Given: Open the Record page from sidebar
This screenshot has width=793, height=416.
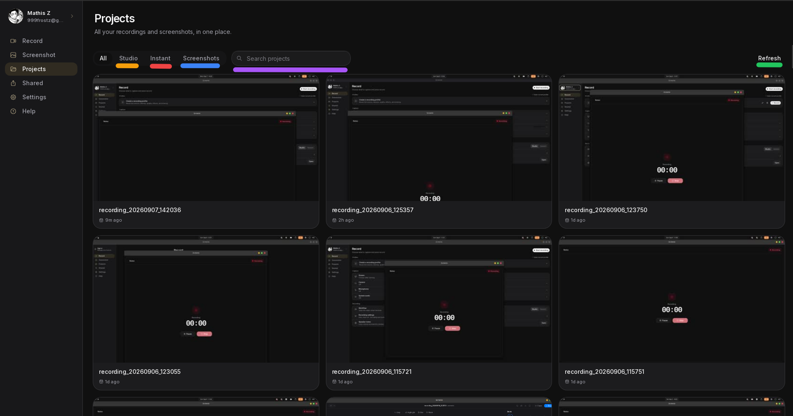Looking at the screenshot, I should pyautogui.click(x=41, y=41).
